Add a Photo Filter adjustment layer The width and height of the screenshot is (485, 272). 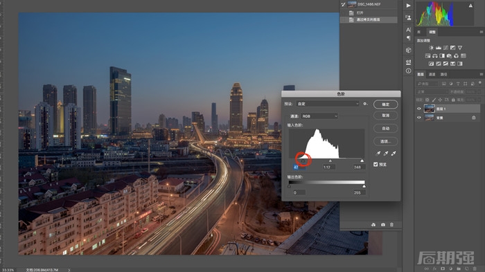pos(449,56)
